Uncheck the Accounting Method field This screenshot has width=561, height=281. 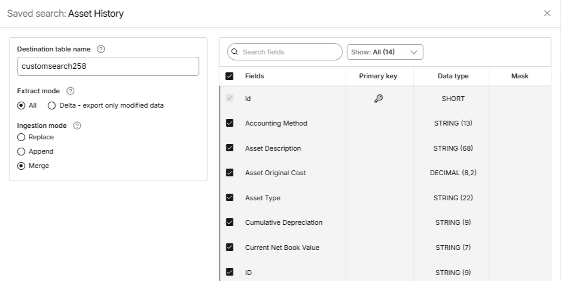pos(230,123)
